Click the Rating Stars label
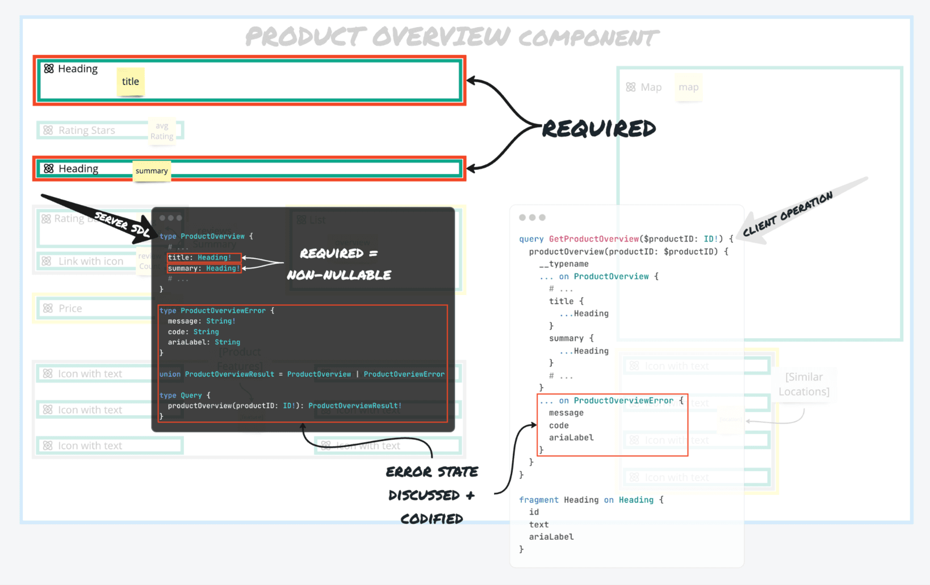 (x=87, y=130)
